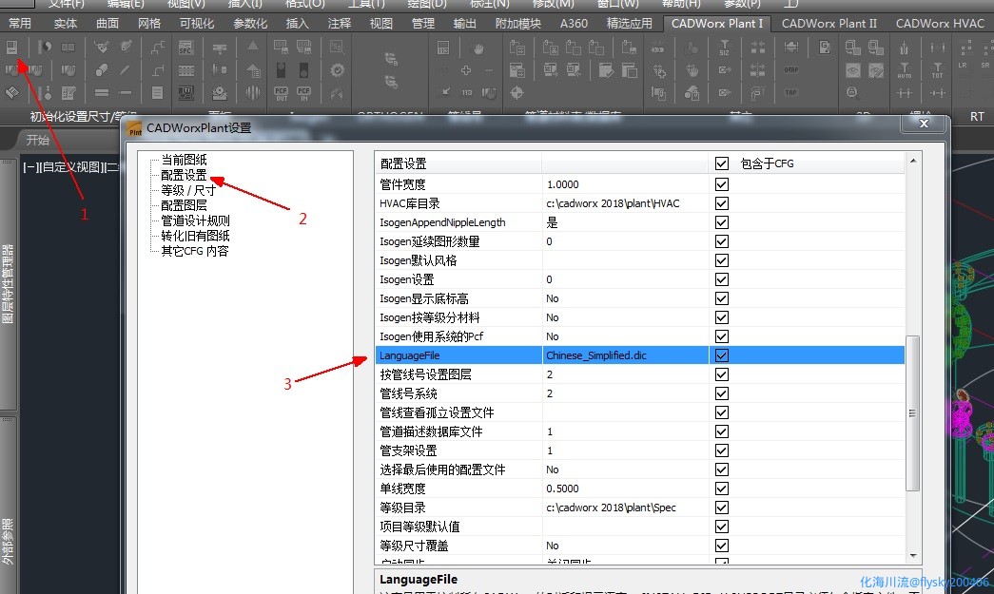Click the TOT funnel icon

[x=938, y=70]
